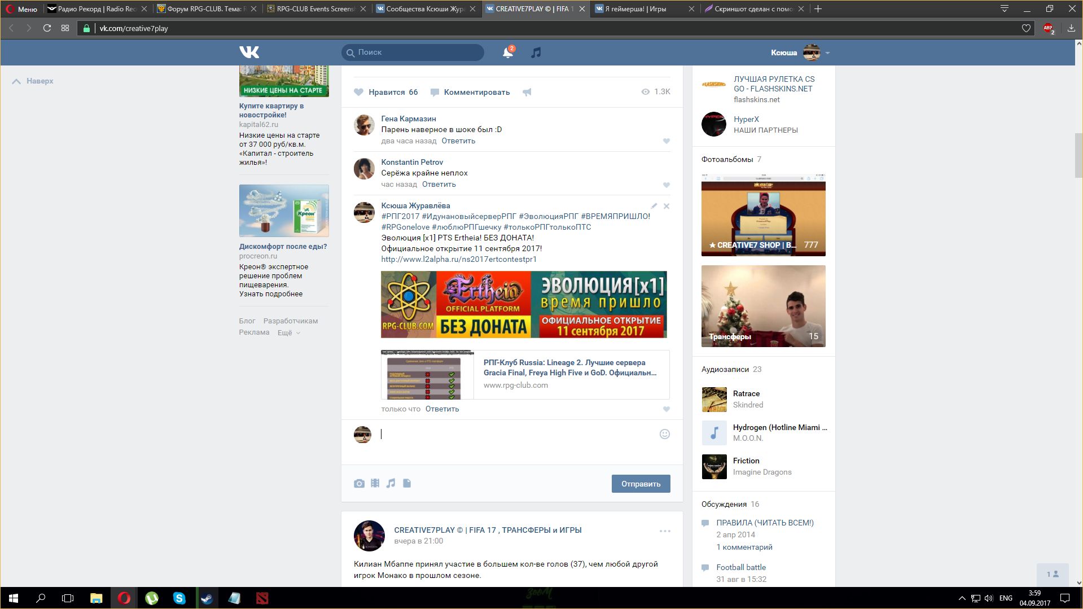Open the HyperX partner link
Image resolution: width=1083 pixels, height=609 pixels.
[x=746, y=120]
